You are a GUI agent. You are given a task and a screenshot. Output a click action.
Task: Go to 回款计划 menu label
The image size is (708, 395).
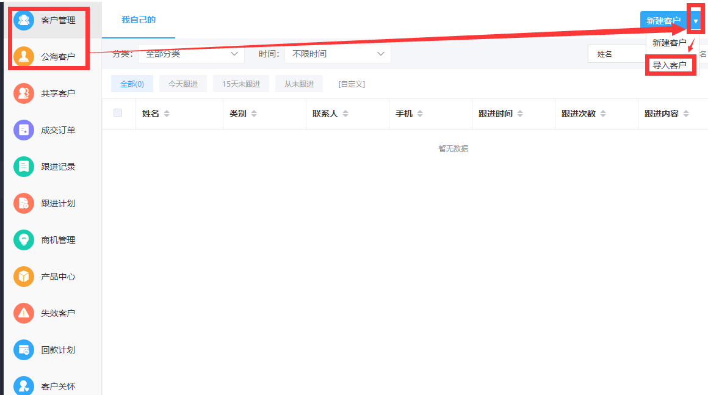(x=58, y=350)
